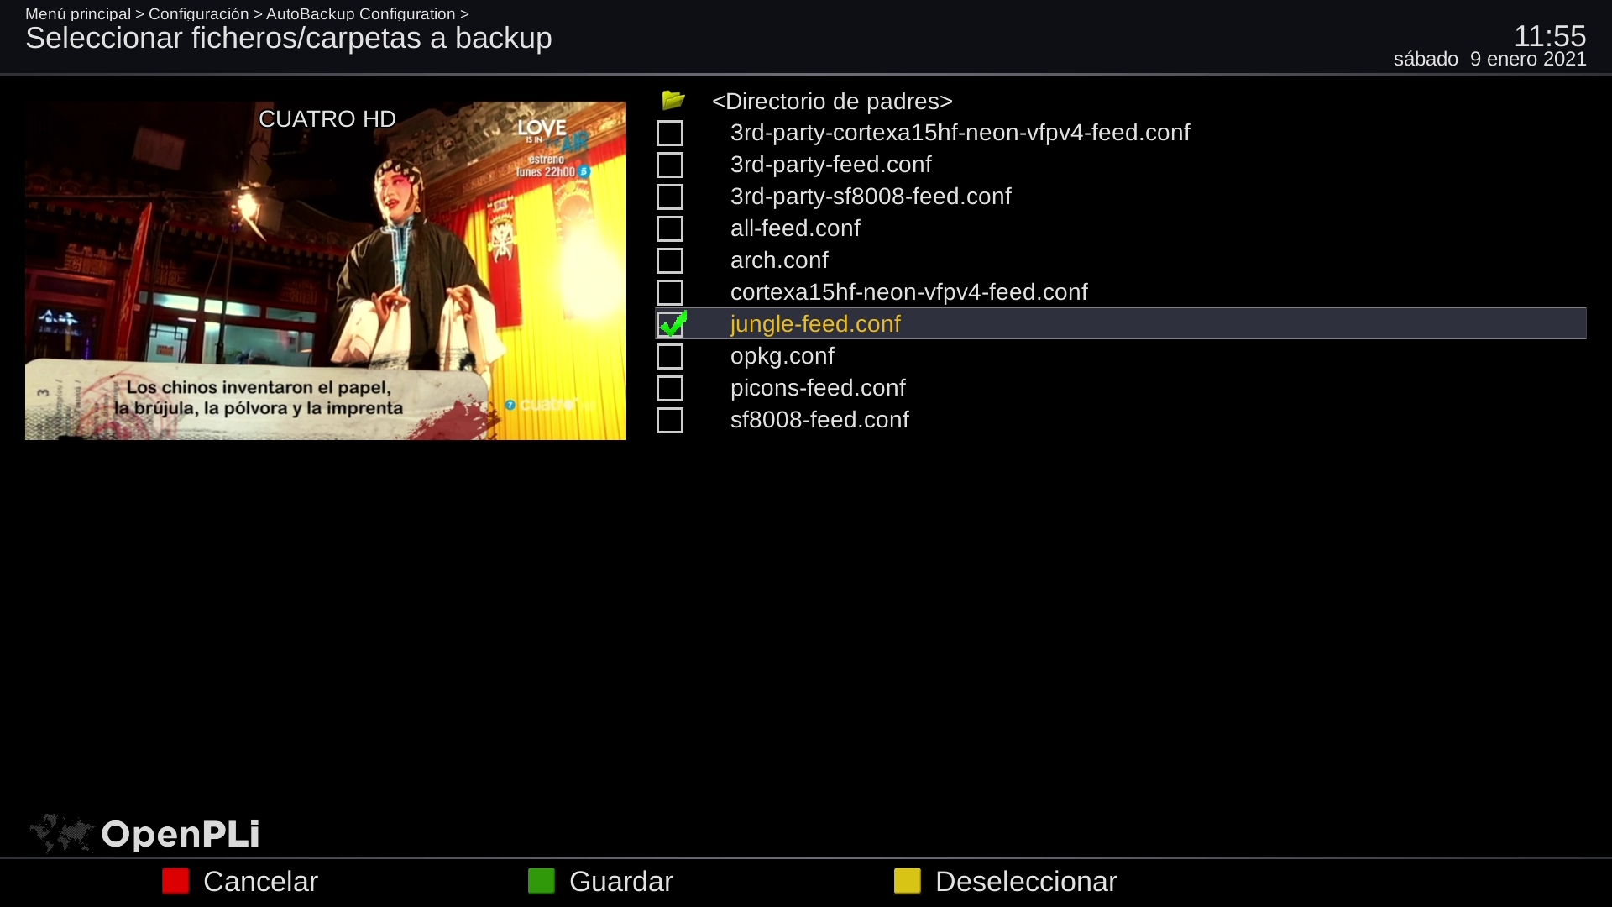Click the red Cancelar color button
Screen dimensions: 1612x907
coord(175,881)
